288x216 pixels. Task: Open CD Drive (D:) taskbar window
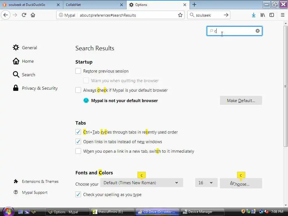pos(157,212)
